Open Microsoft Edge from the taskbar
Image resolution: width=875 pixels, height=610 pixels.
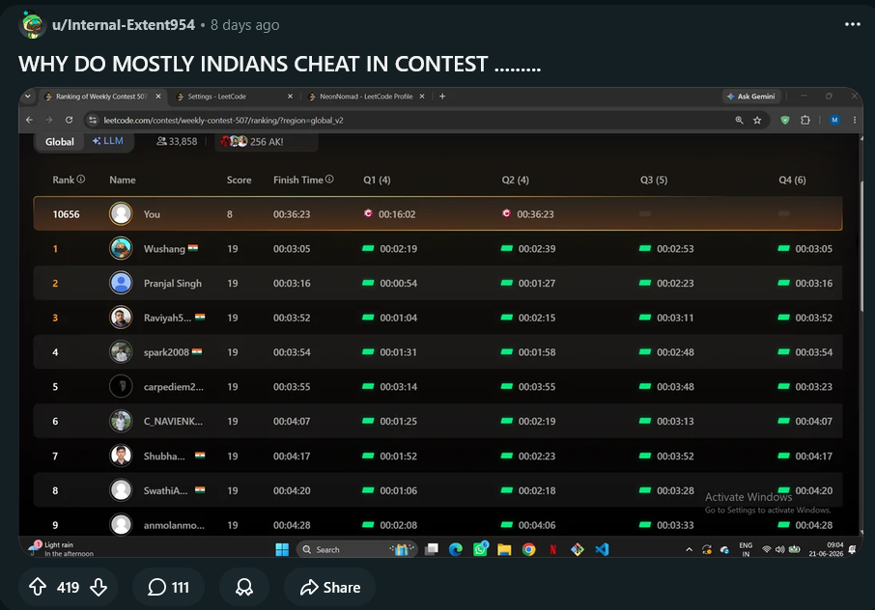(455, 549)
